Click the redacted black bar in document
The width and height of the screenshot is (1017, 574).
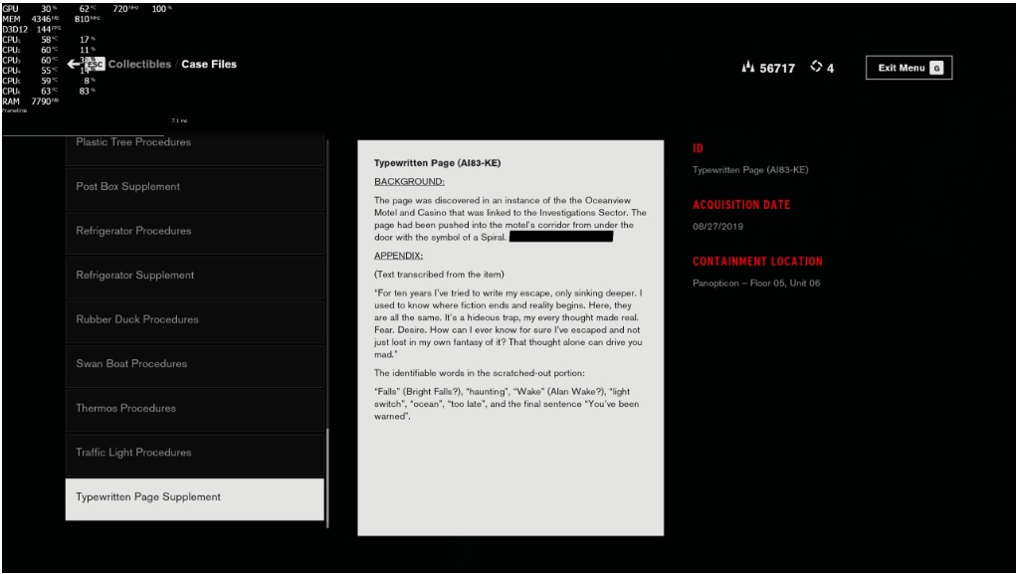click(560, 237)
